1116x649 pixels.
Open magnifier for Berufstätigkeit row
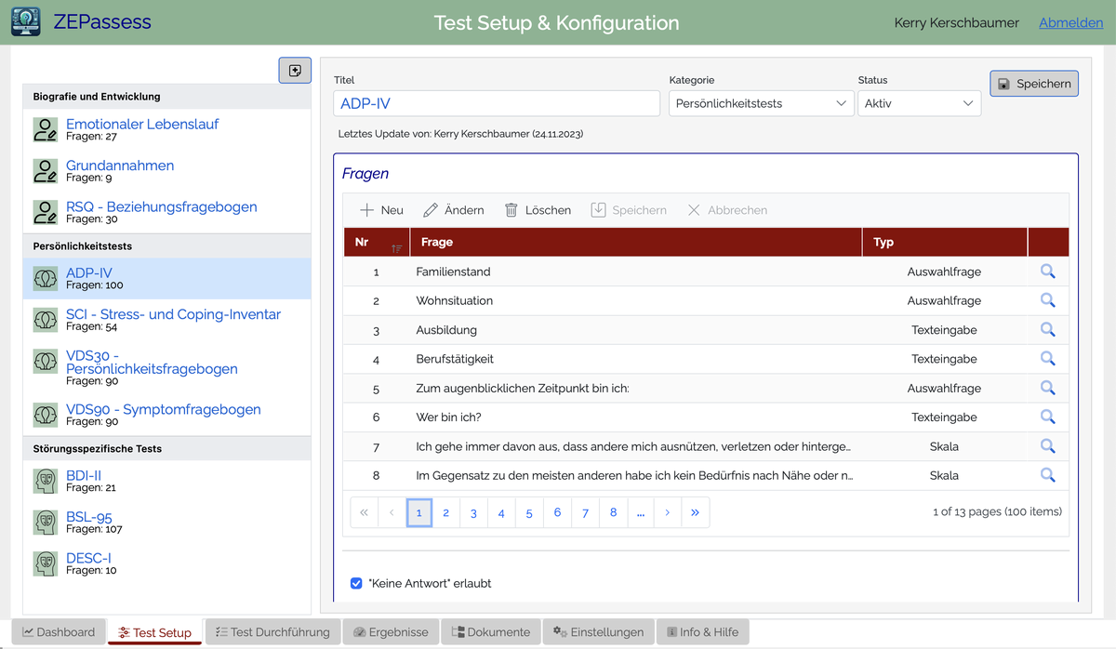pos(1047,359)
